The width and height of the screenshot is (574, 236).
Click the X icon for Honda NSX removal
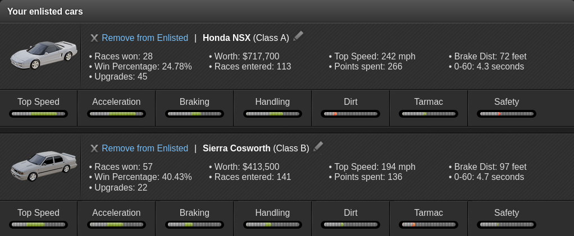[x=94, y=38]
